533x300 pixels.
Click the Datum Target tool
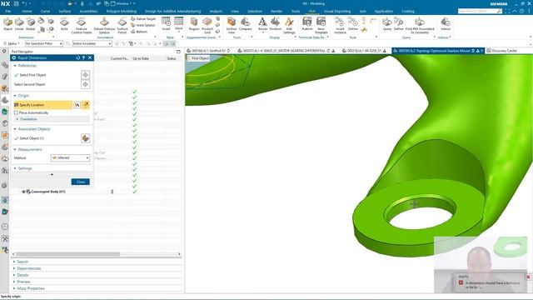(x=143, y=19)
